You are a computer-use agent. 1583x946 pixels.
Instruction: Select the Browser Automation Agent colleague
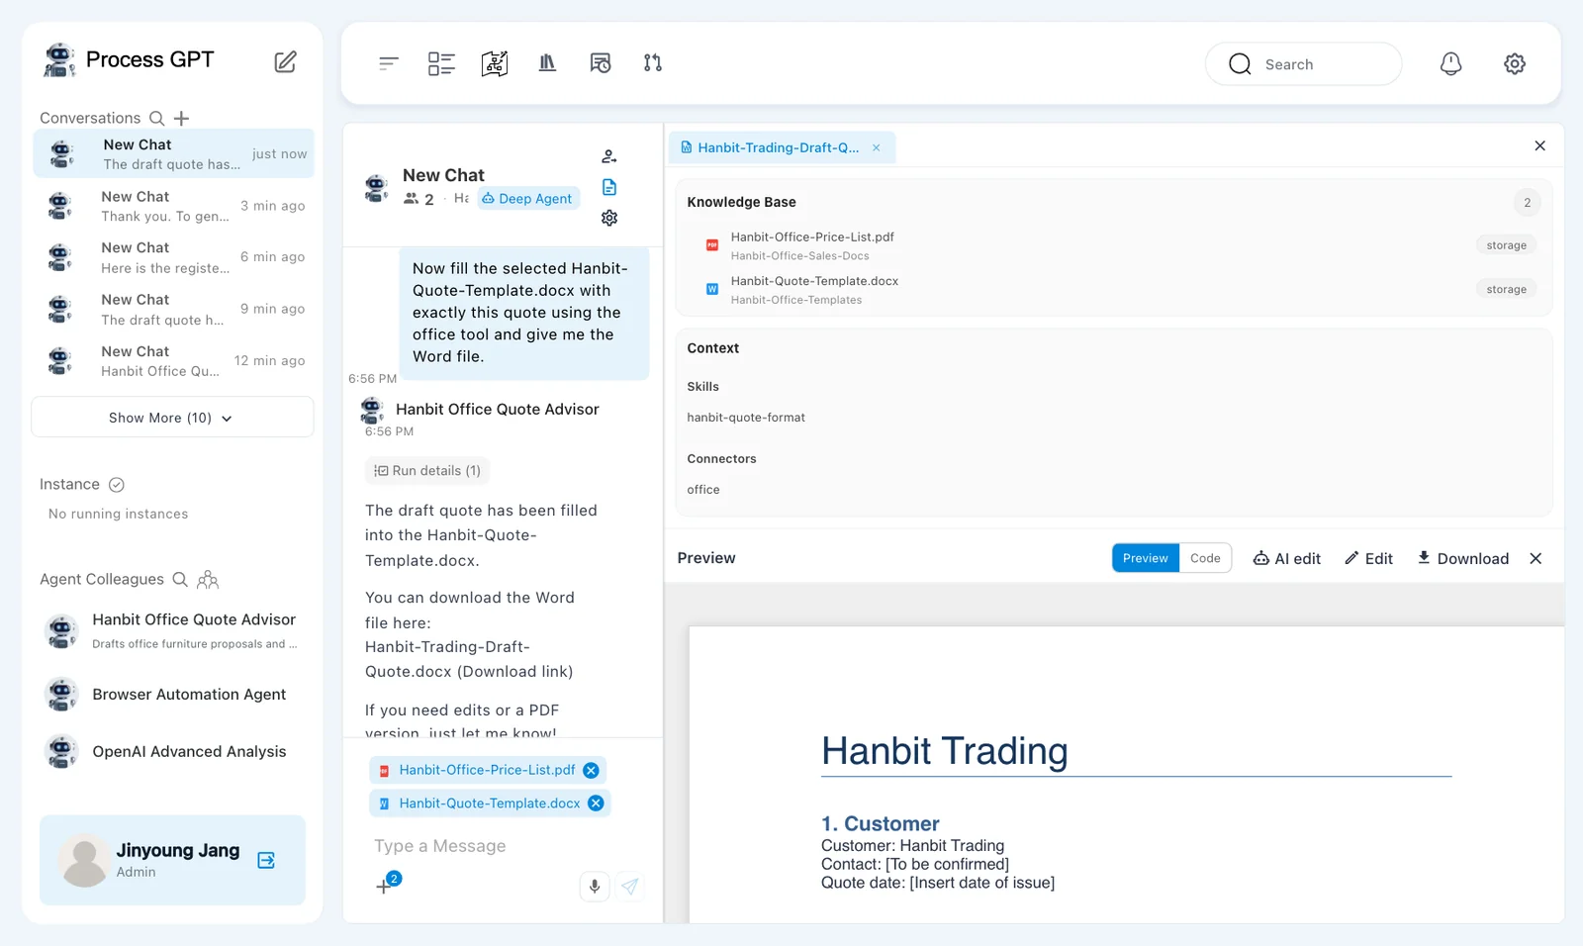pos(172,695)
